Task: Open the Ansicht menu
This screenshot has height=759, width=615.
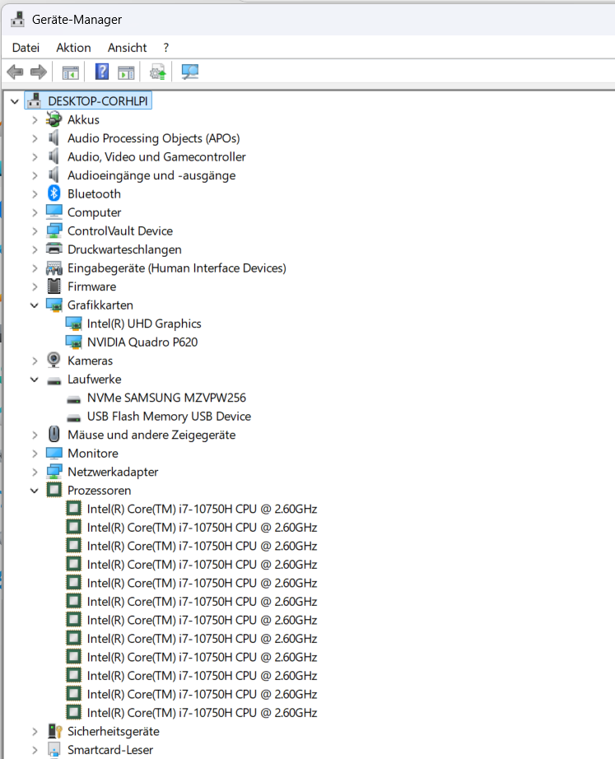Action: coord(127,48)
